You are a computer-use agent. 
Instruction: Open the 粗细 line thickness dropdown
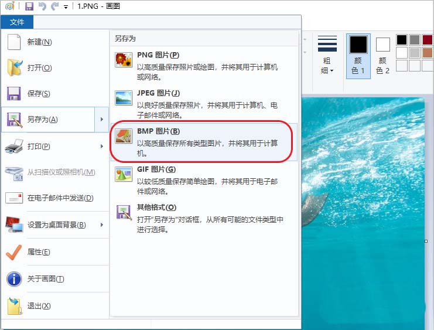coord(327,56)
